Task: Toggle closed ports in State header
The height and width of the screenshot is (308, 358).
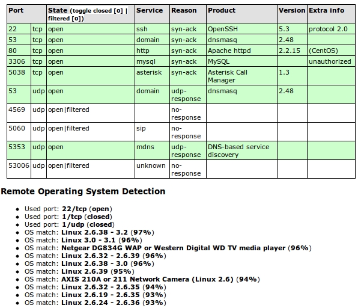Action: [x=98, y=11]
